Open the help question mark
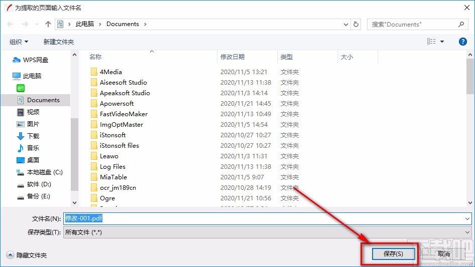Viewport: 475px width, 267px height. (x=462, y=42)
